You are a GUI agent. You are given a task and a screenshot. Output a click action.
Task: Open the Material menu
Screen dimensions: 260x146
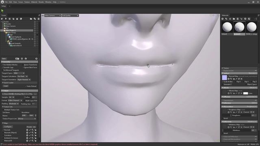coord(34,2)
